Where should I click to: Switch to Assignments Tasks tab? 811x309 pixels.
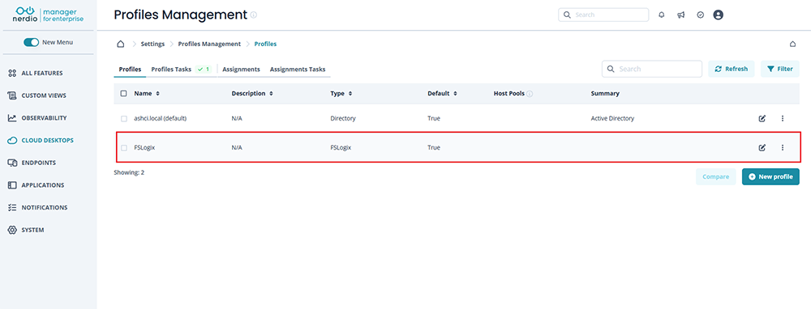(x=298, y=69)
